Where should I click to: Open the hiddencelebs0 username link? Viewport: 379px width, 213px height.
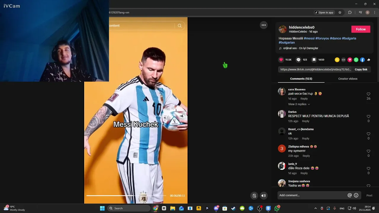tap(302, 27)
